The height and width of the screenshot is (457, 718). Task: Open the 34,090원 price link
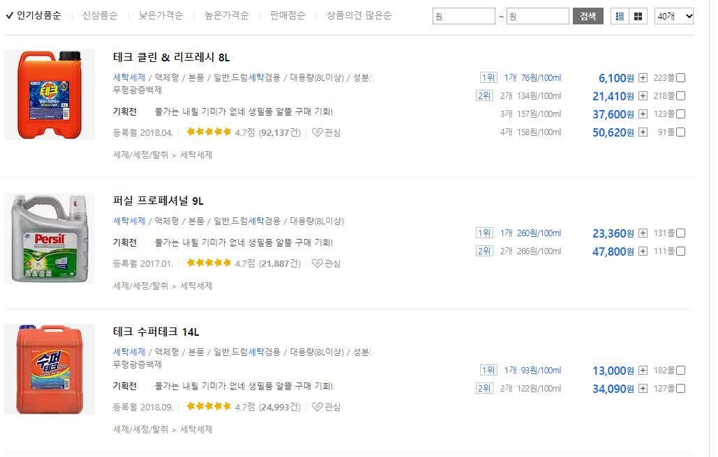(x=613, y=389)
